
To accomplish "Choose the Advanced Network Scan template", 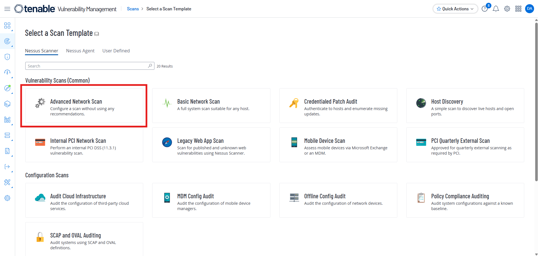I will 84,106.
